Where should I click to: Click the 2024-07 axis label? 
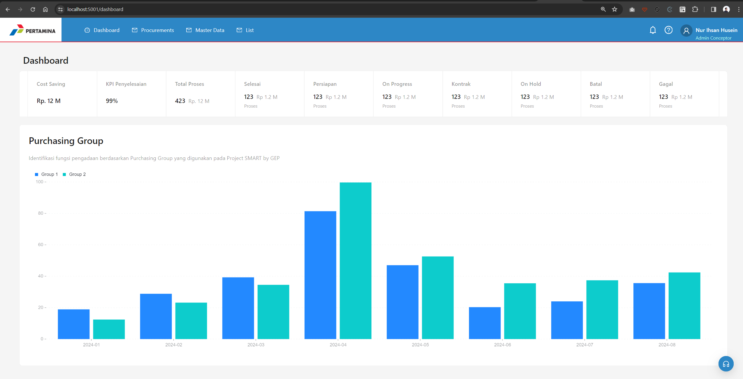tap(584, 345)
